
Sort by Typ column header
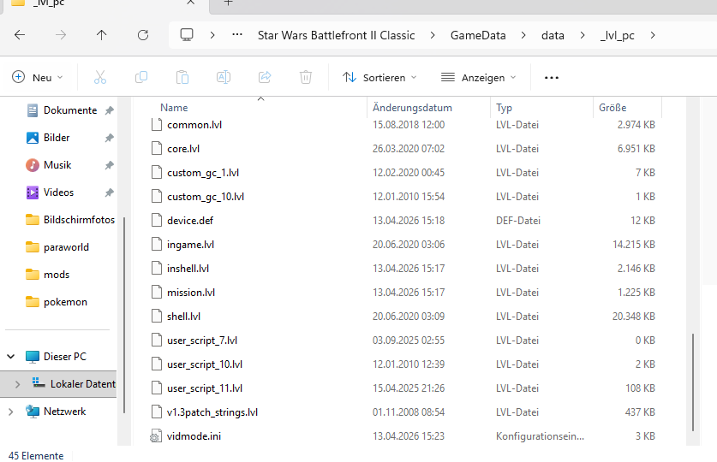pyautogui.click(x=504, y=108)
